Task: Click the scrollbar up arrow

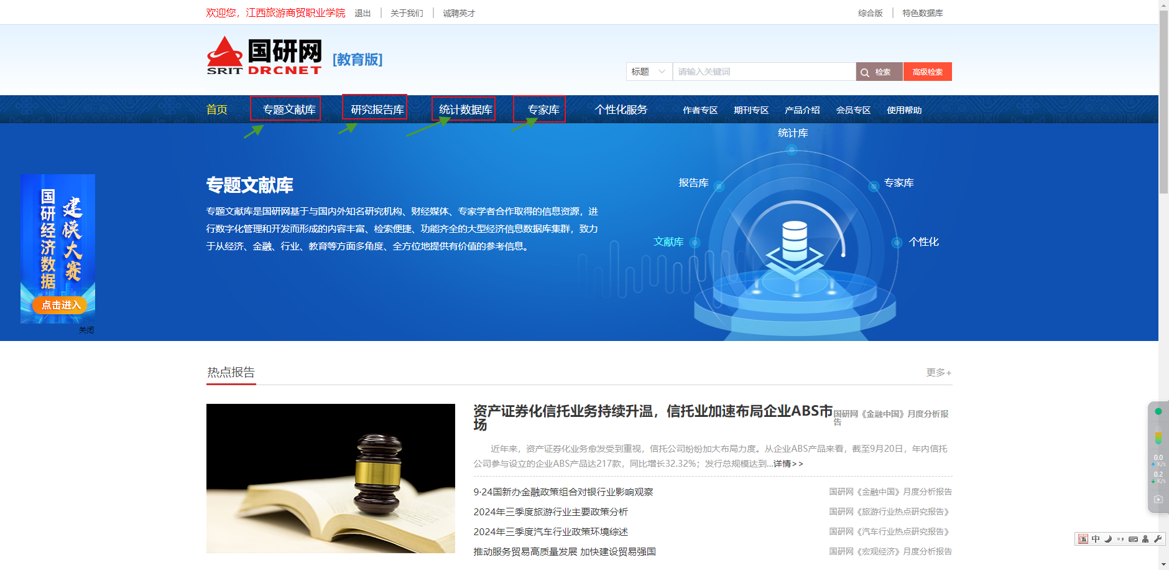Action: tap(1163, 5)
